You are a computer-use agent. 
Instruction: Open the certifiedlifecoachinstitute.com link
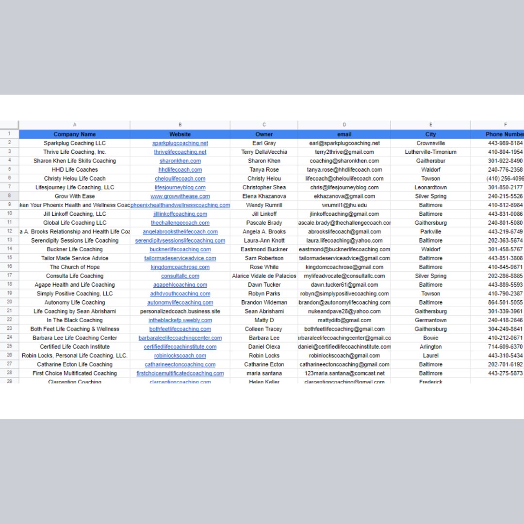click(180, 346)
